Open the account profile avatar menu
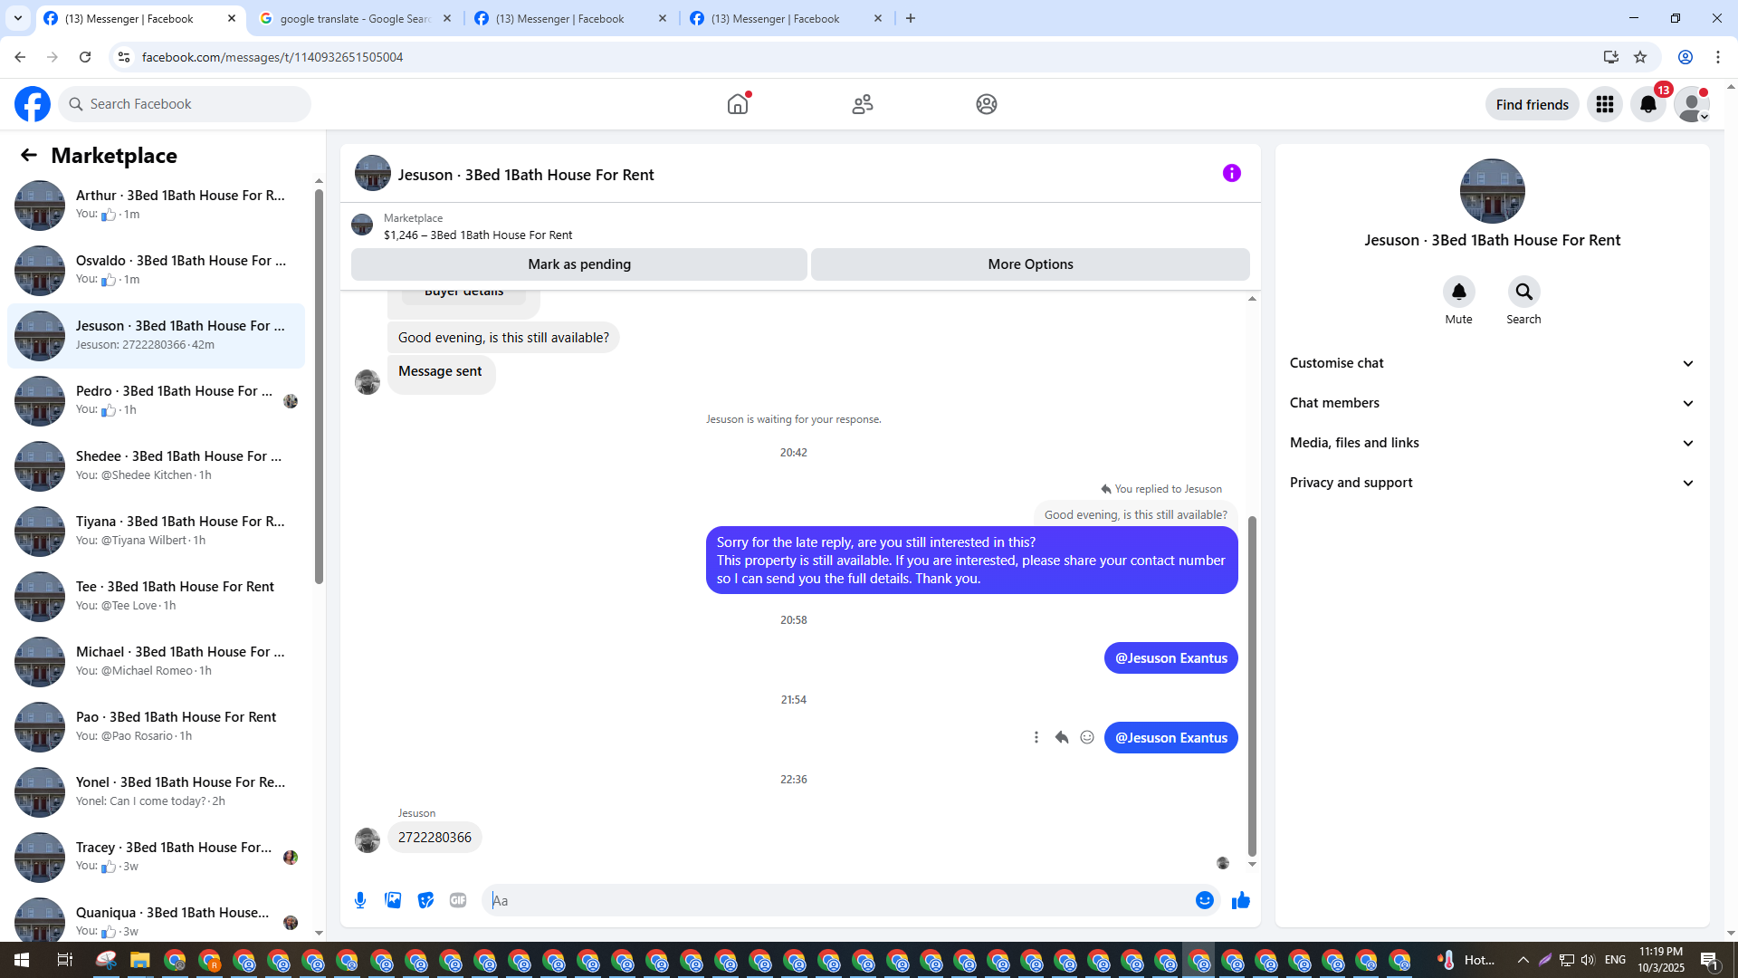 tap(1692, 104)
